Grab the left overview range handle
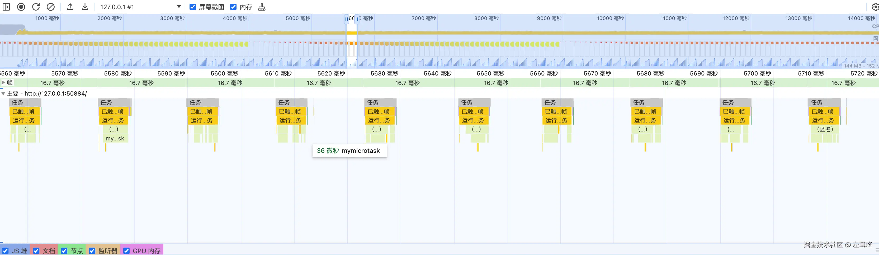This screenshot has height=255, width=879. (x=346, y=19)
